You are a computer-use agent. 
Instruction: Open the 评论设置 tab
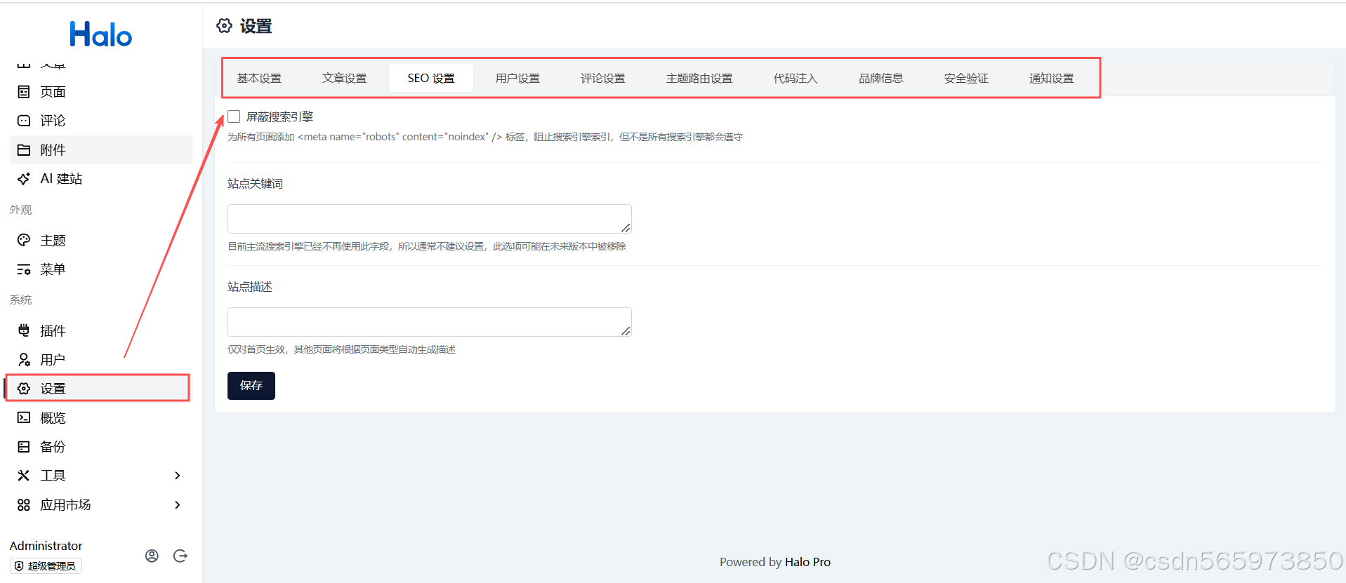tap(603, 78)
